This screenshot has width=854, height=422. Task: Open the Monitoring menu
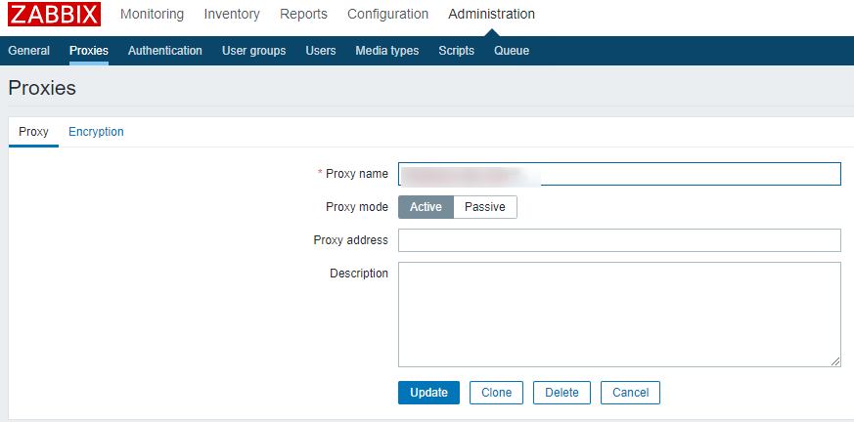point(152,14)
